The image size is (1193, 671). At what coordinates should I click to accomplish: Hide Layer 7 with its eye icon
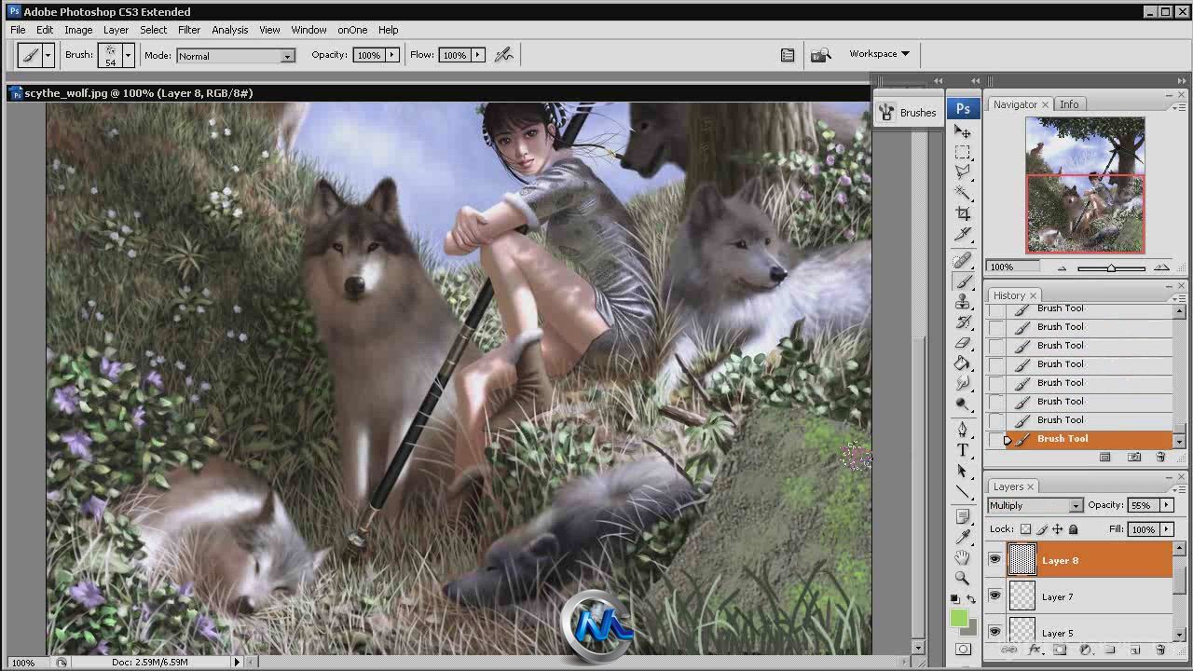pyautogui.click(x=994, y=596)
